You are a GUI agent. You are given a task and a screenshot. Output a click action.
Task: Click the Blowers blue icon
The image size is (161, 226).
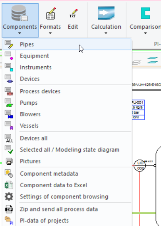tap(9, 114)
